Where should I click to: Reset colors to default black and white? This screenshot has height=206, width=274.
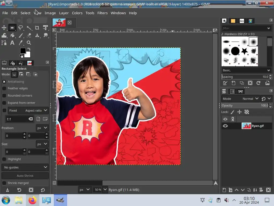pyautogui.click(x=21, y=56)
